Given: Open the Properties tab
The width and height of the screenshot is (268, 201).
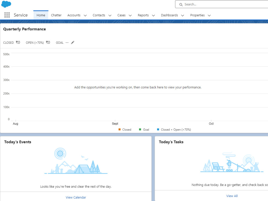Looking at the screenshot, I should (198, 15).
